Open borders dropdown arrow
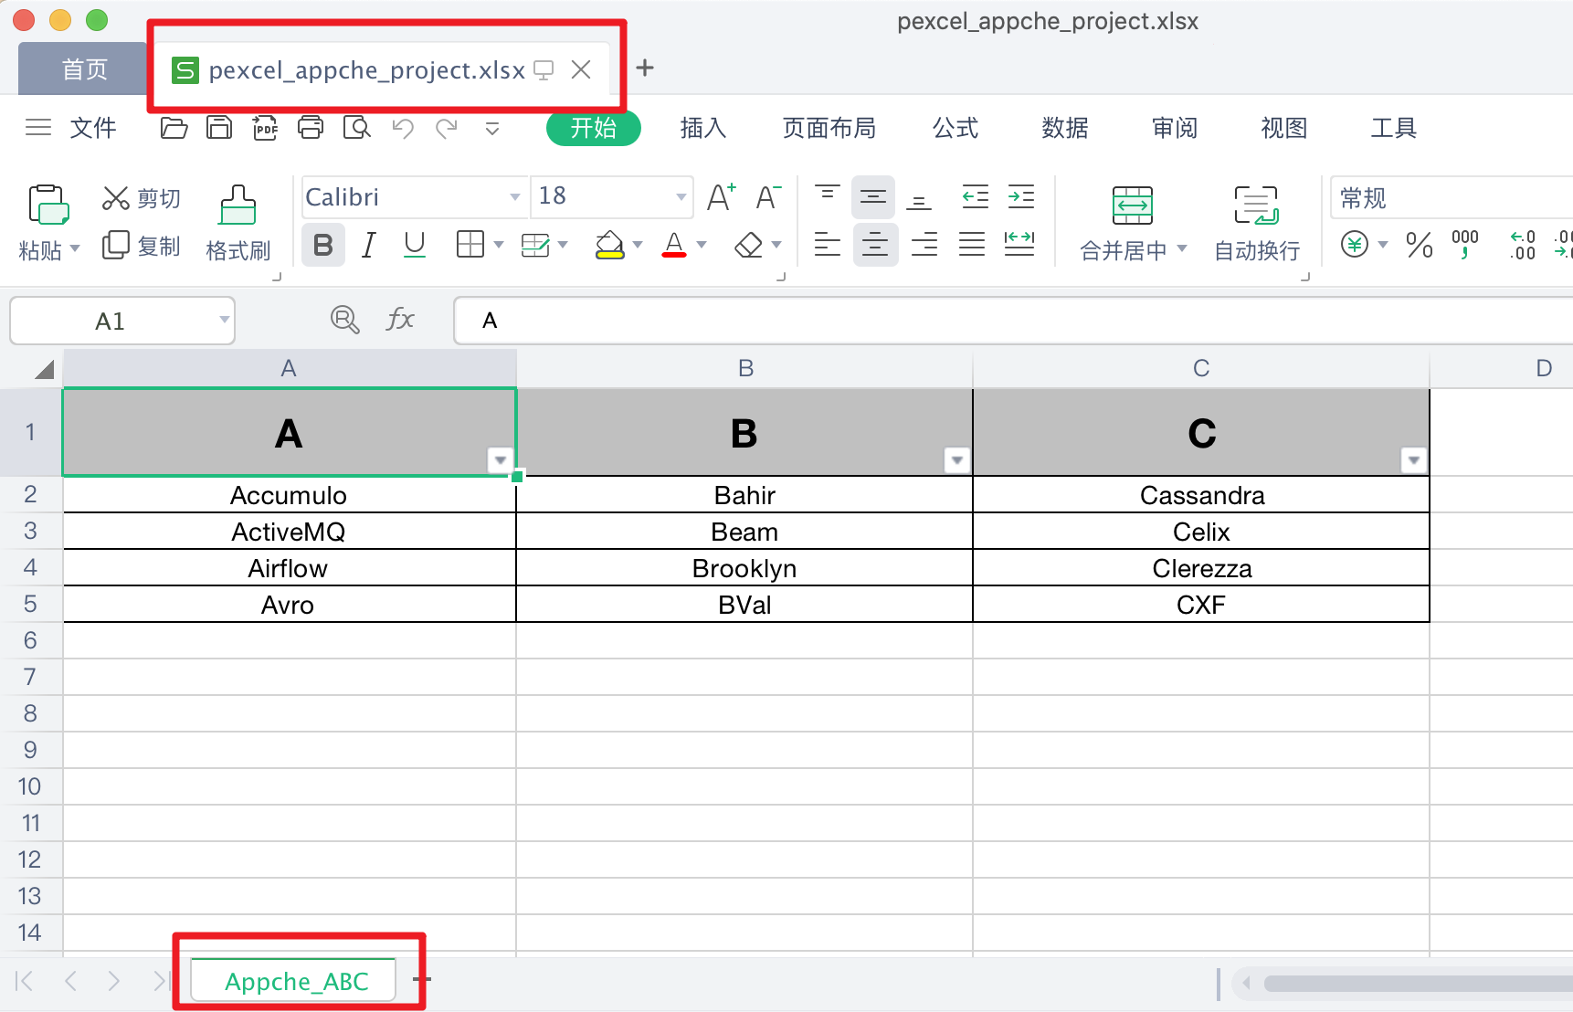 [499, 245]
